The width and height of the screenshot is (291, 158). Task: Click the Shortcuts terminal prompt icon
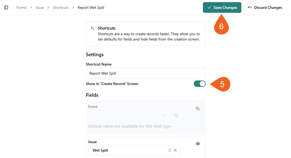pos(92,28)
